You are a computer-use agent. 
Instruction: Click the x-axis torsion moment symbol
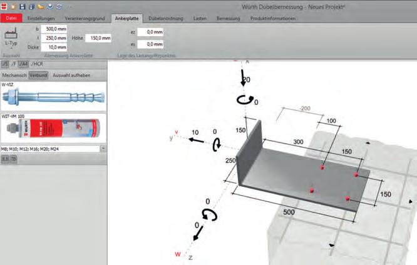(x=244, y=100)
